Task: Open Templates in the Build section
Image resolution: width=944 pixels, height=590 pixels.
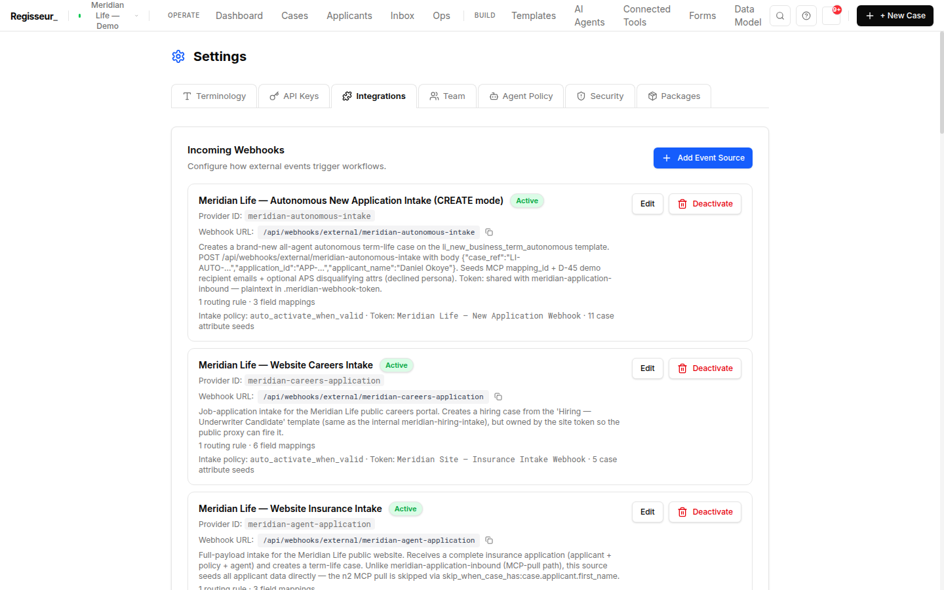Action: (534, 16)
